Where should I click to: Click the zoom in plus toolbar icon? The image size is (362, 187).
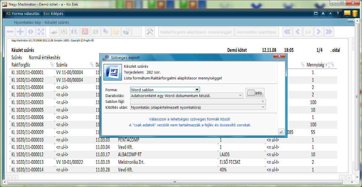pyautogui.click(x=20, y=32)
